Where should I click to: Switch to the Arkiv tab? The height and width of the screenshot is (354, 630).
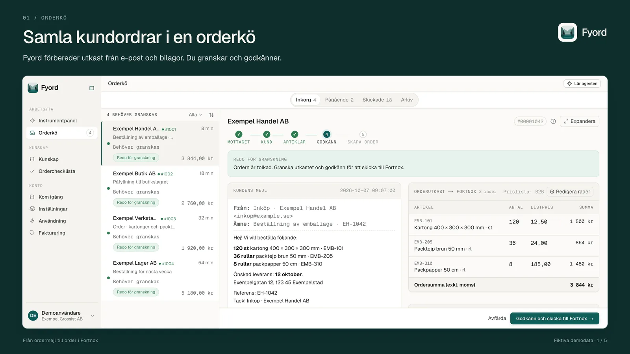coord(407,100)
